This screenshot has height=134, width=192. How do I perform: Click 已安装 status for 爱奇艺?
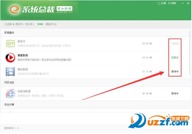pos(175,44)
